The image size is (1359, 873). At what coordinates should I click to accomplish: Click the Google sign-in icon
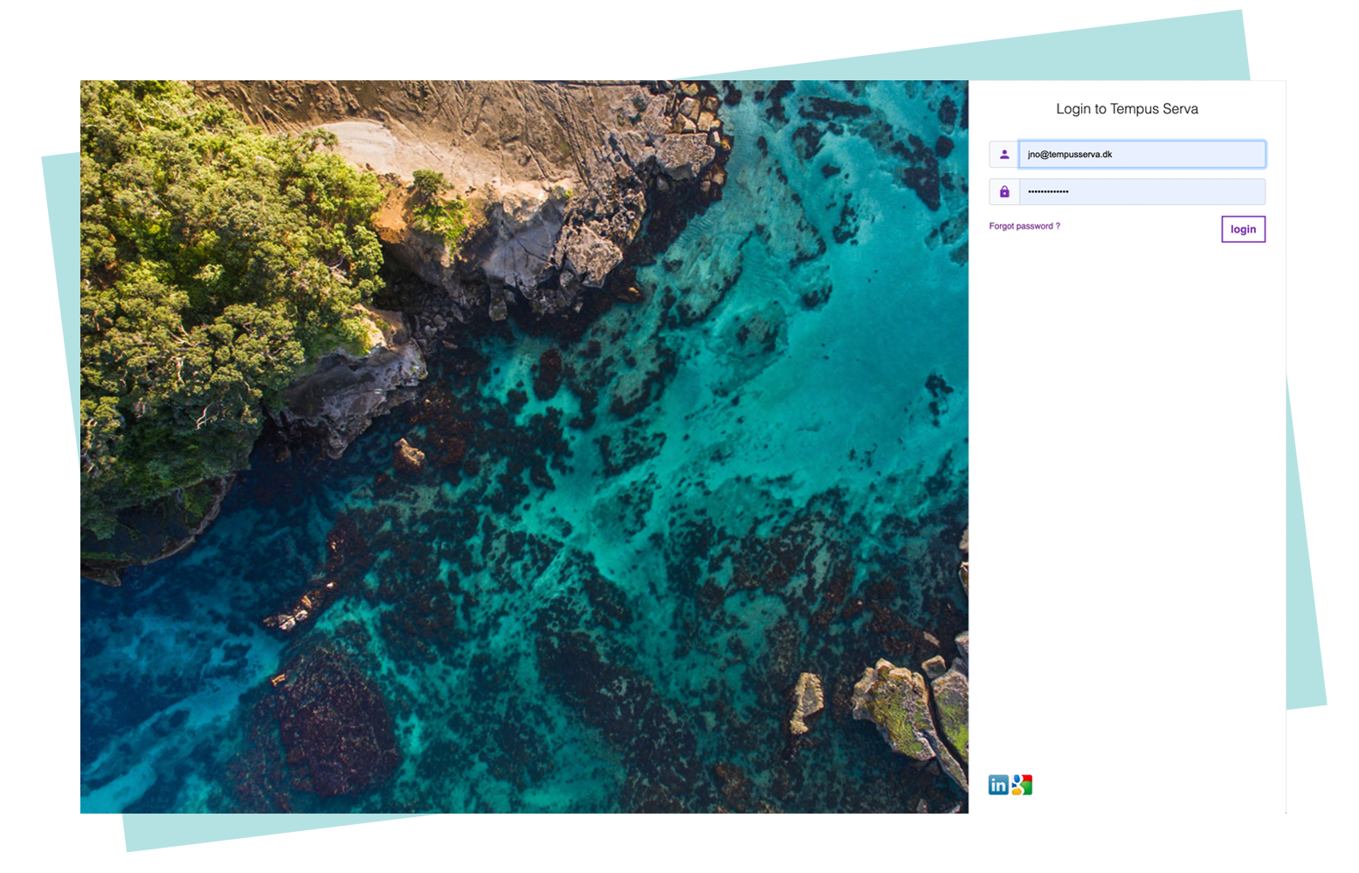pos(1022,785)
